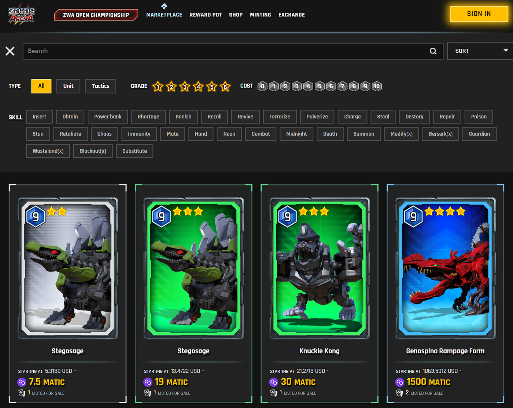Open the SORT dropdown
This screenshot has width=513, height=408.
click(480, 51)
